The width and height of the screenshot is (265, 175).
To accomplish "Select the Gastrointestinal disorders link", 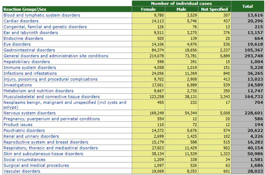I will coord(29,50).
